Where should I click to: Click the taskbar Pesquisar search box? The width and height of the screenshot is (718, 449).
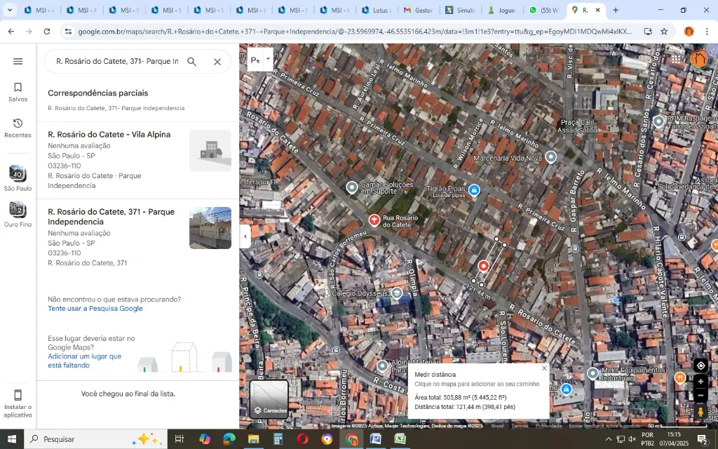[x=95, y=439]
